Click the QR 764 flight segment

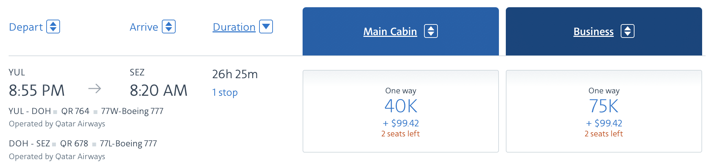75,111
